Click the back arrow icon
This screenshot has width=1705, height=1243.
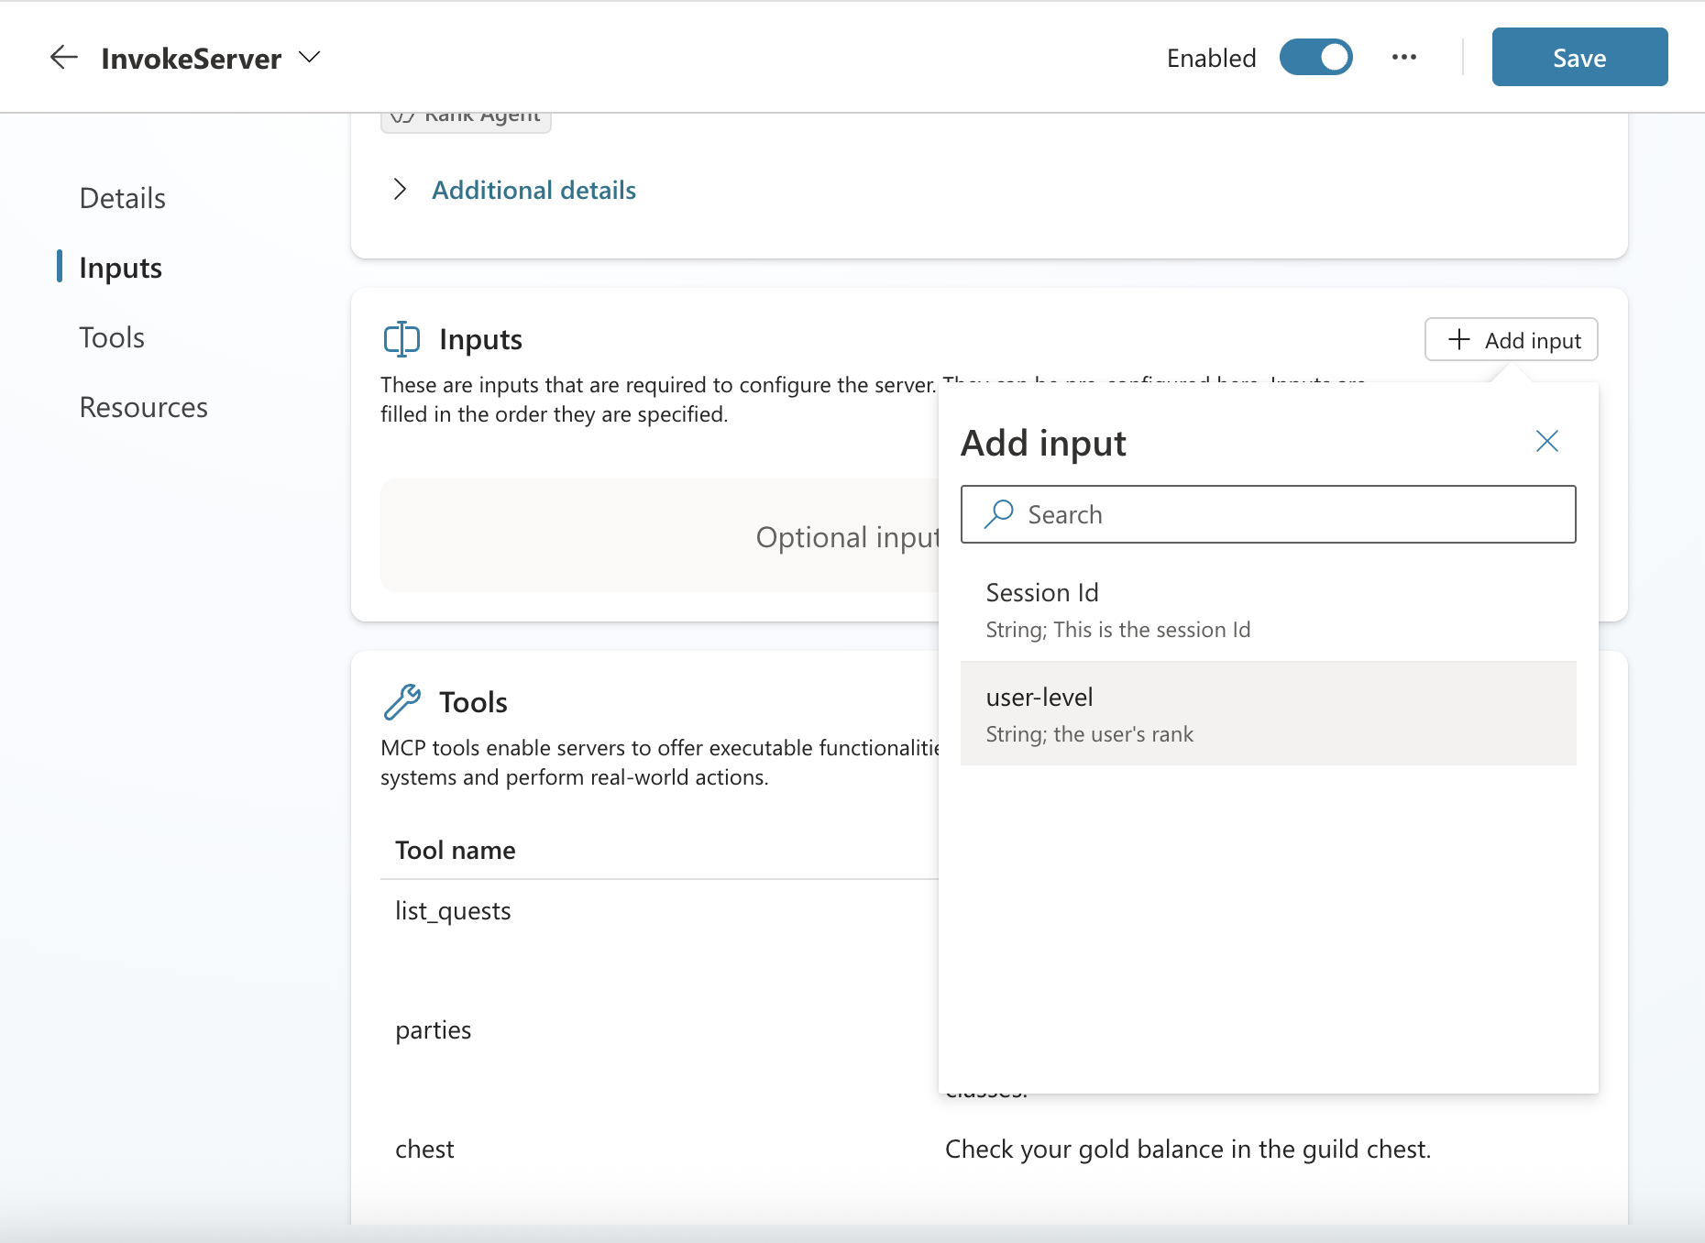tap(63, 58)
